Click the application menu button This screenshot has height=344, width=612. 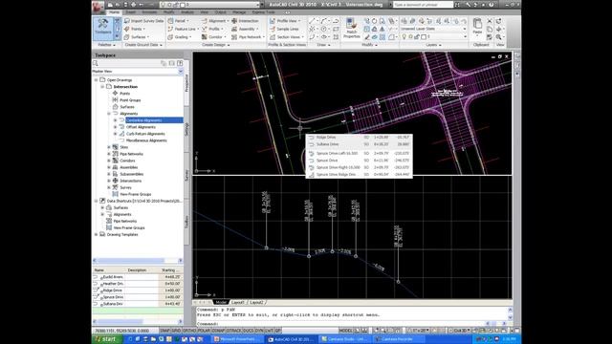click(x=98, y=7)
